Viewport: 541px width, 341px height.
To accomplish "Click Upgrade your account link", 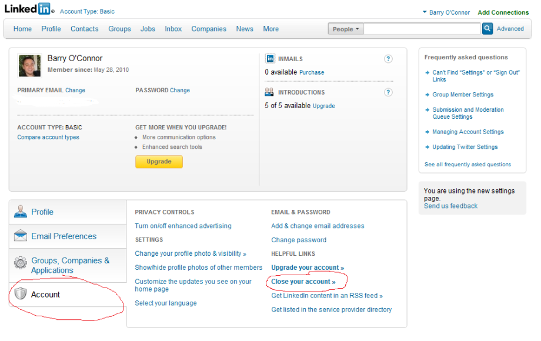I will (x=308, y=268).
